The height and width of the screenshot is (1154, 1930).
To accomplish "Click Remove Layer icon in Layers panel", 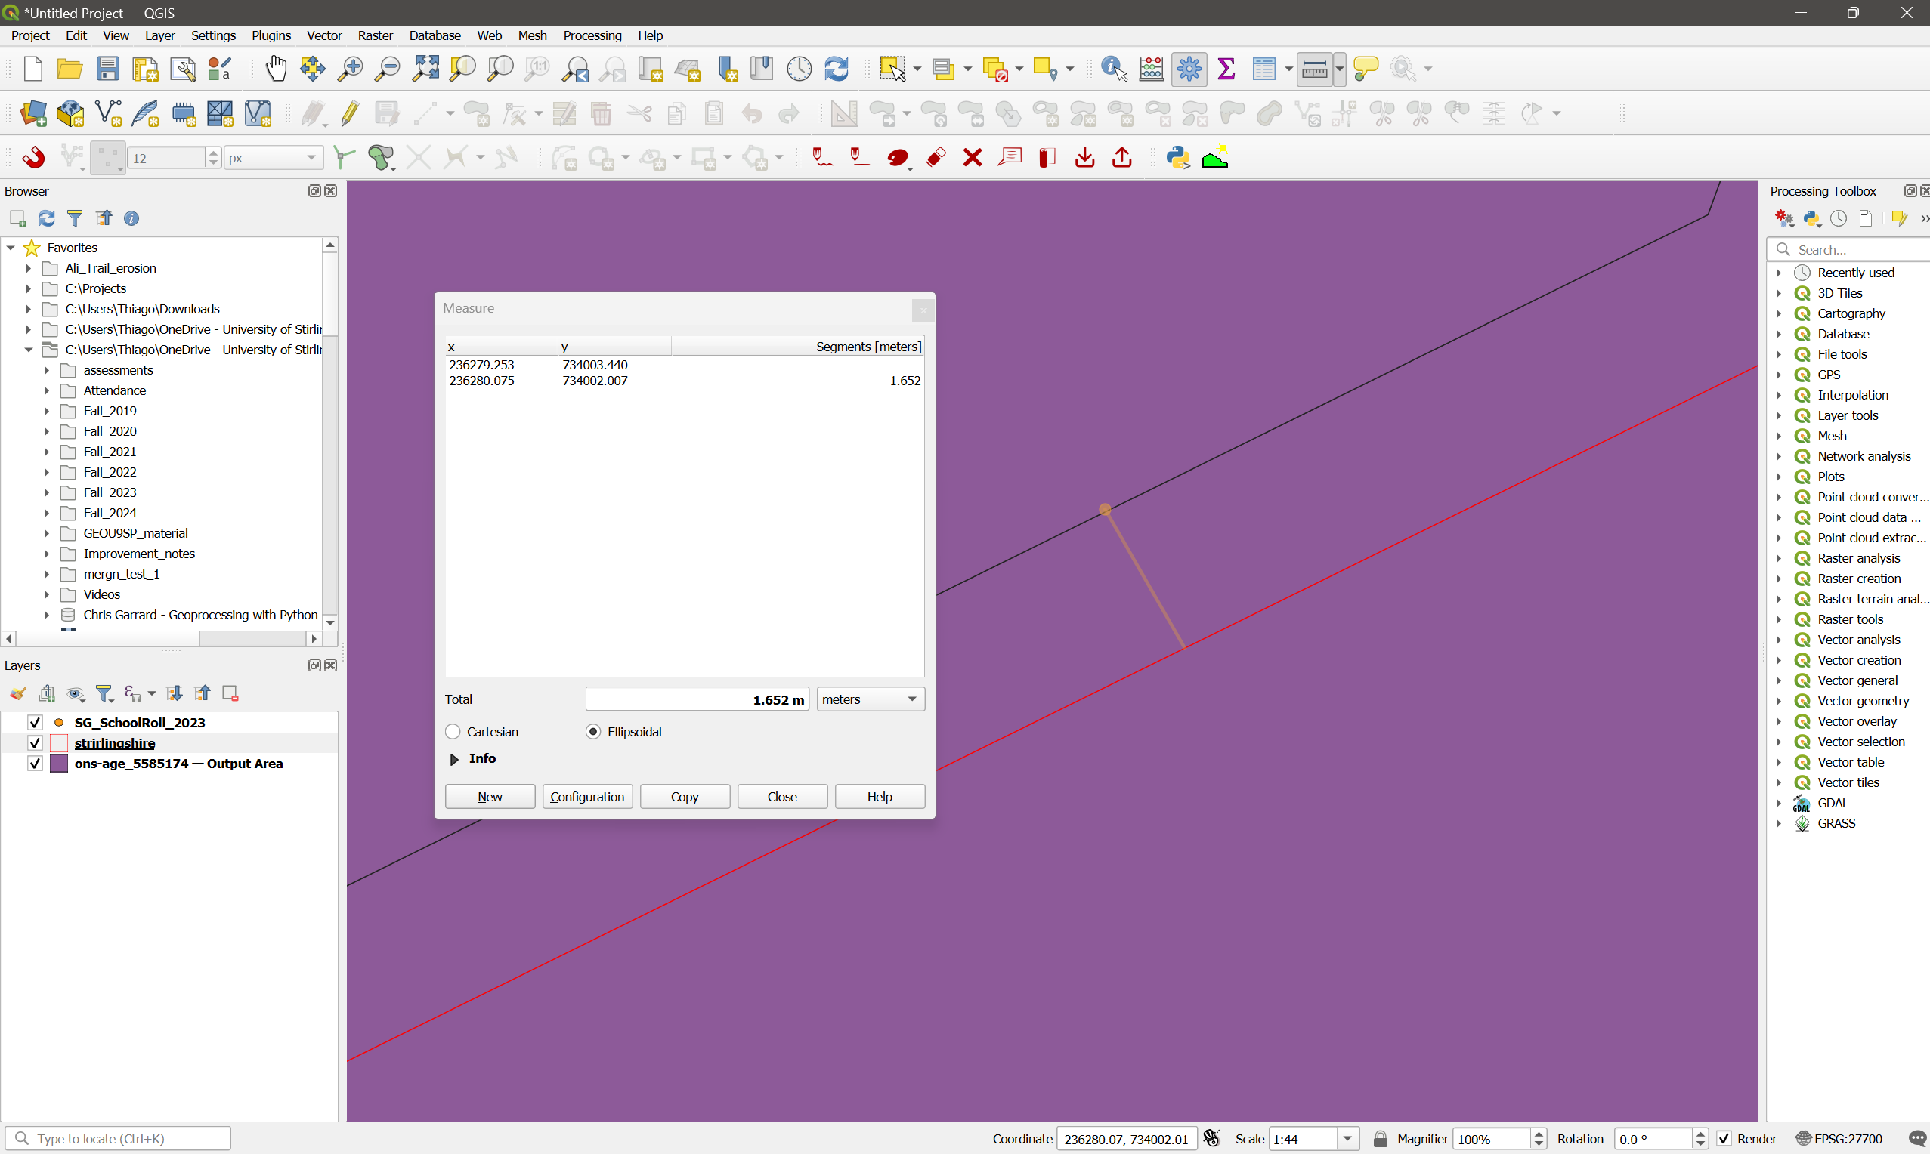I will click(230, 693).
